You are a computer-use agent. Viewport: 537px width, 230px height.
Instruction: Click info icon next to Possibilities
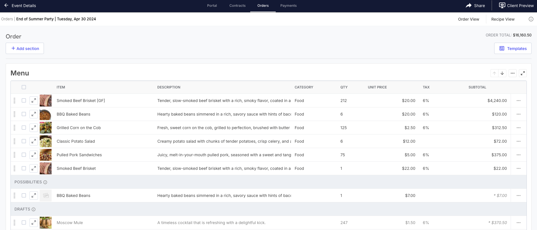coord(45,182)
